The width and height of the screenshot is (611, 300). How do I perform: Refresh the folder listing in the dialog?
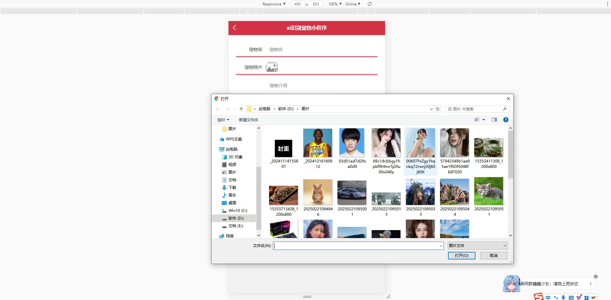(438, 109)
